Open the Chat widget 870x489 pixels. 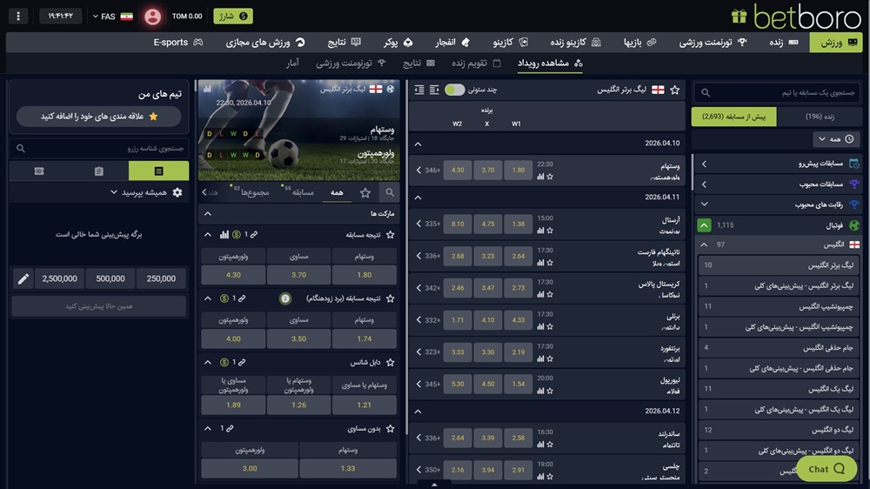pos(826,469)
